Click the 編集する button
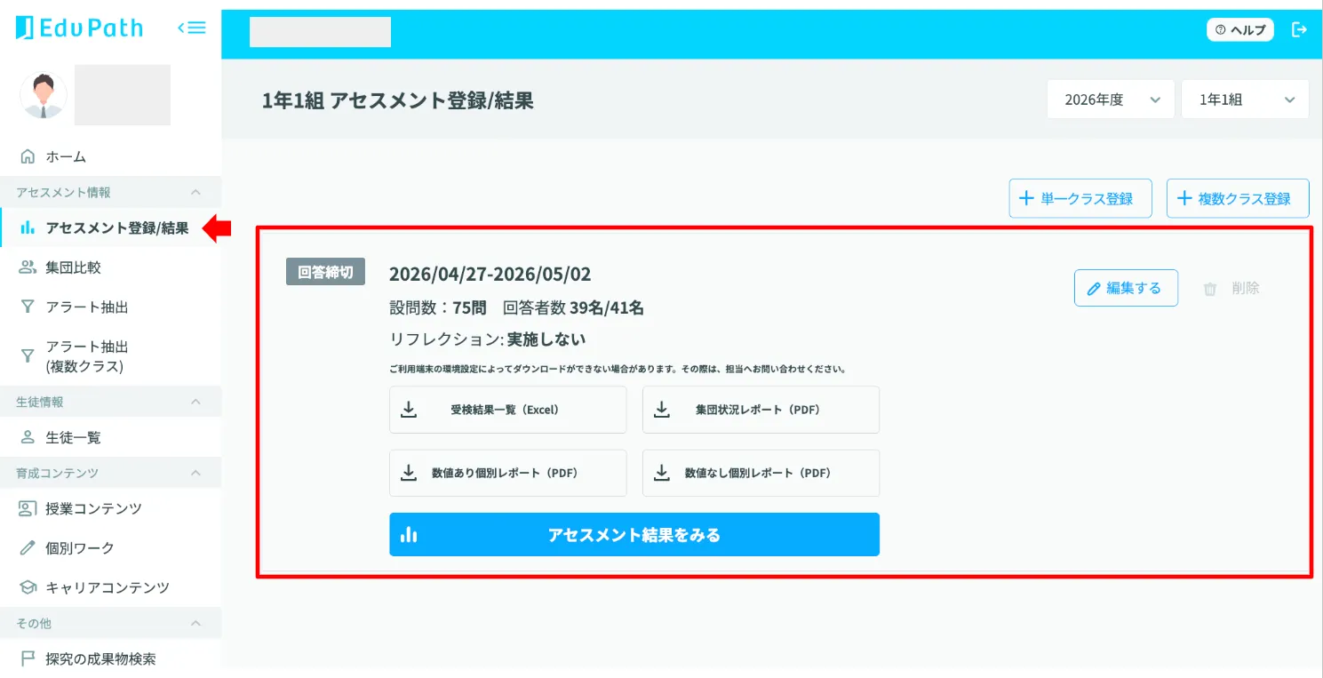 pyautogui.click(x=1126, y=288)
